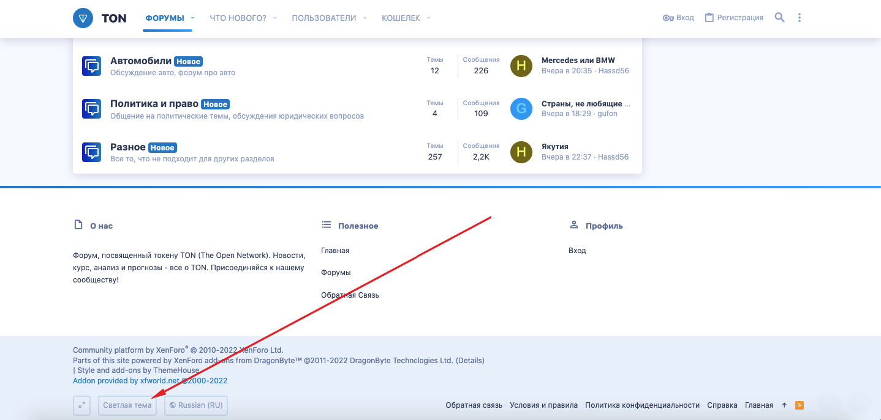Click gufon username link

pyautogui.click(x=607, y=114)
